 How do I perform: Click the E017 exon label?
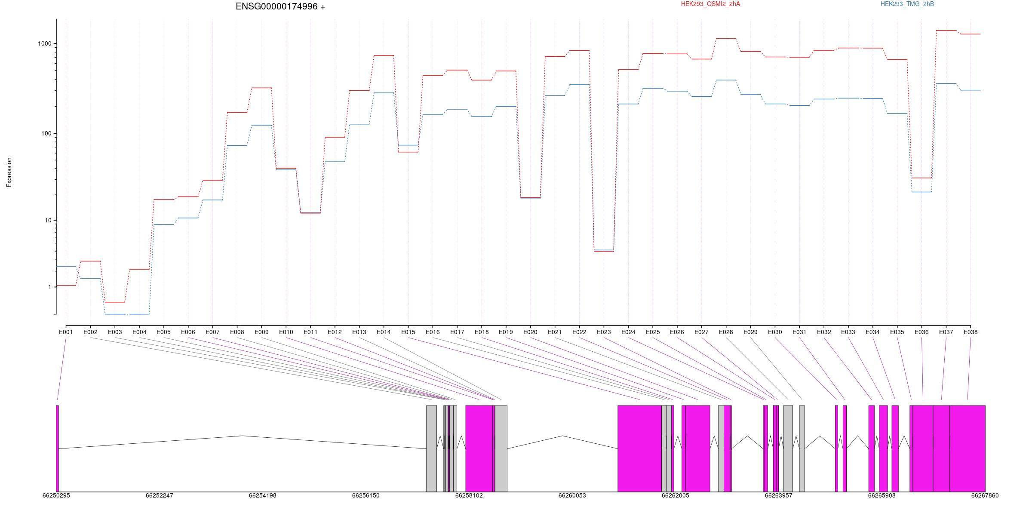pos(457,332)
